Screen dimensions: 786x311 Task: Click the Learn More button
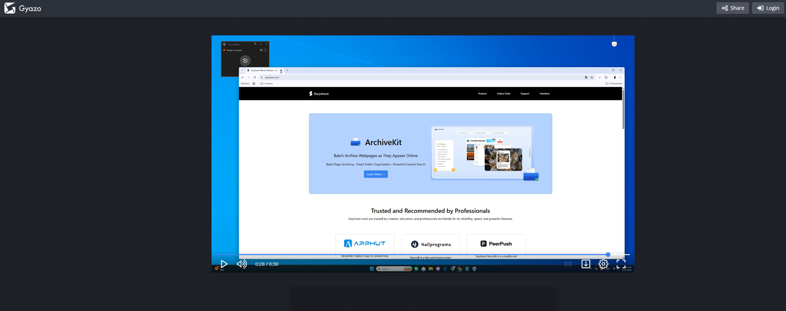coord(376,174)
